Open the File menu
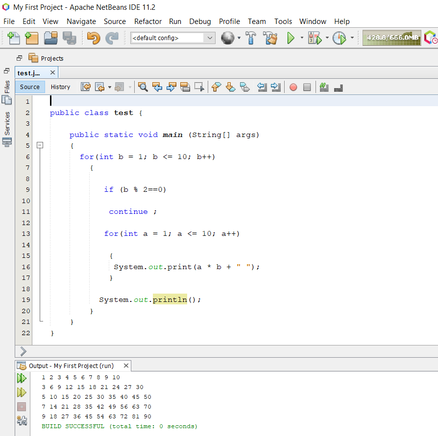 9,22
